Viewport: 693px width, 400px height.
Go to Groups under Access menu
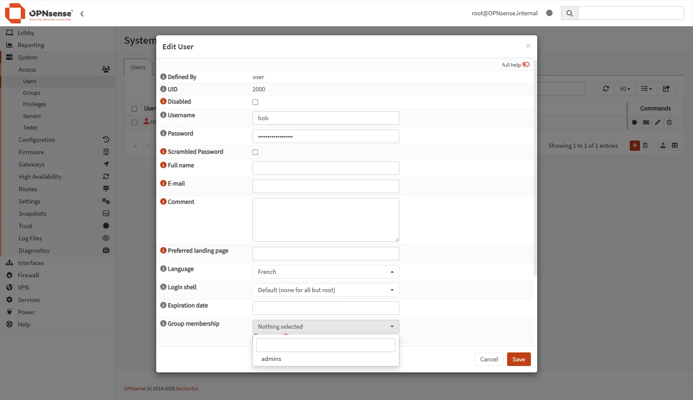[x=31, y=93]
